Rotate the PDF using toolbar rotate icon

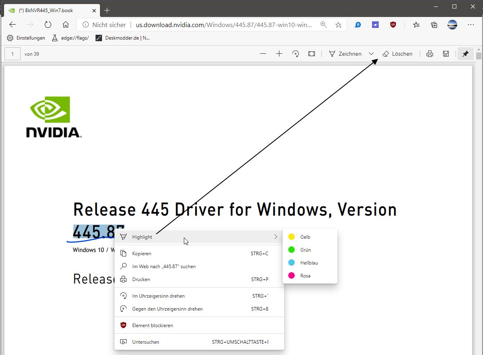(296, 54)
